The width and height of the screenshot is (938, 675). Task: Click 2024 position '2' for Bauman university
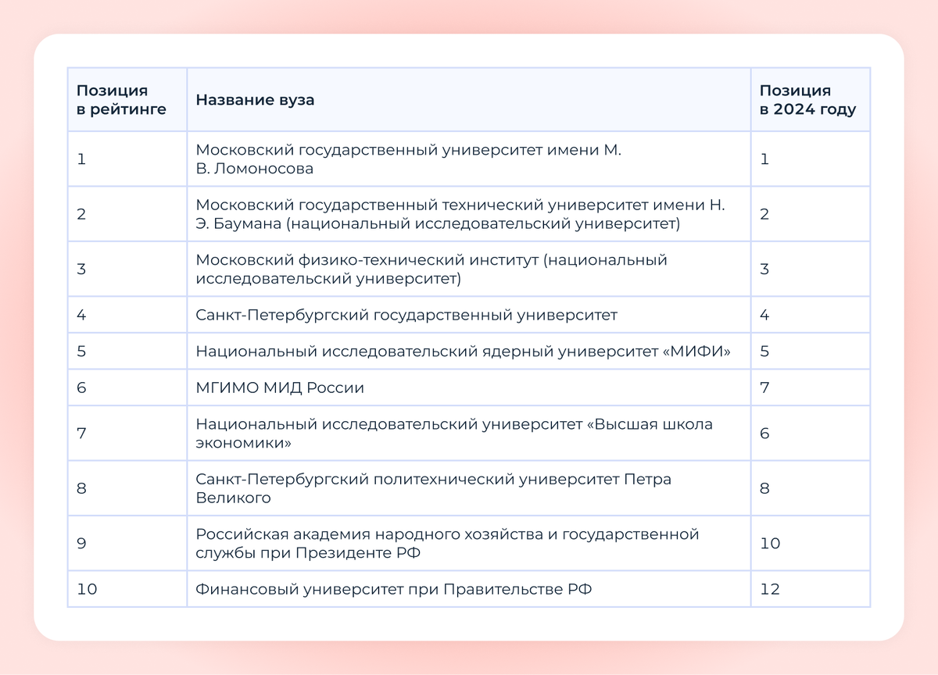point(764,214)
